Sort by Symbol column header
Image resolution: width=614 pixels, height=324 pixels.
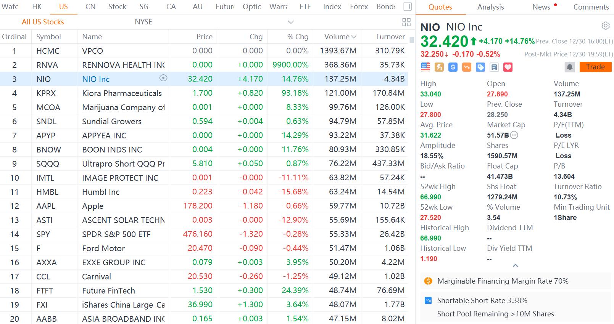point(48,37)
